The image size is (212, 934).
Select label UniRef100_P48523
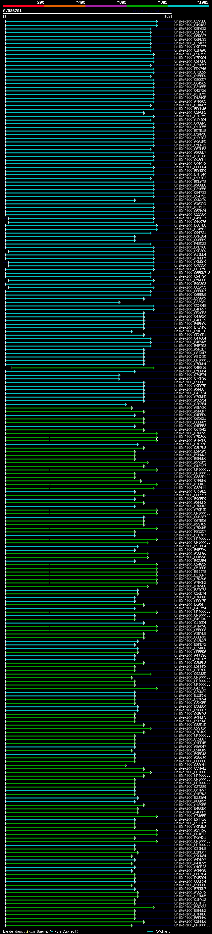click(190, 244)
